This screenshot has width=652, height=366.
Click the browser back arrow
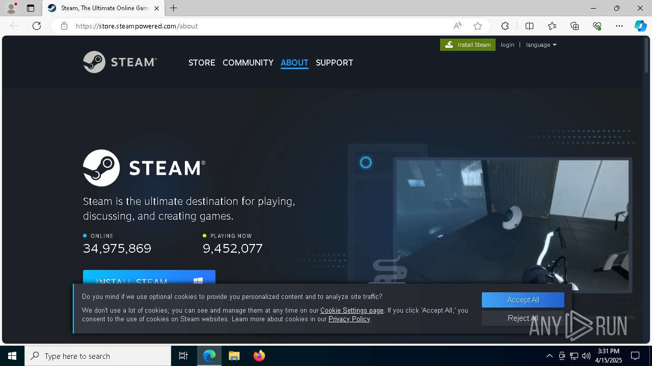(x=14, y=26)
